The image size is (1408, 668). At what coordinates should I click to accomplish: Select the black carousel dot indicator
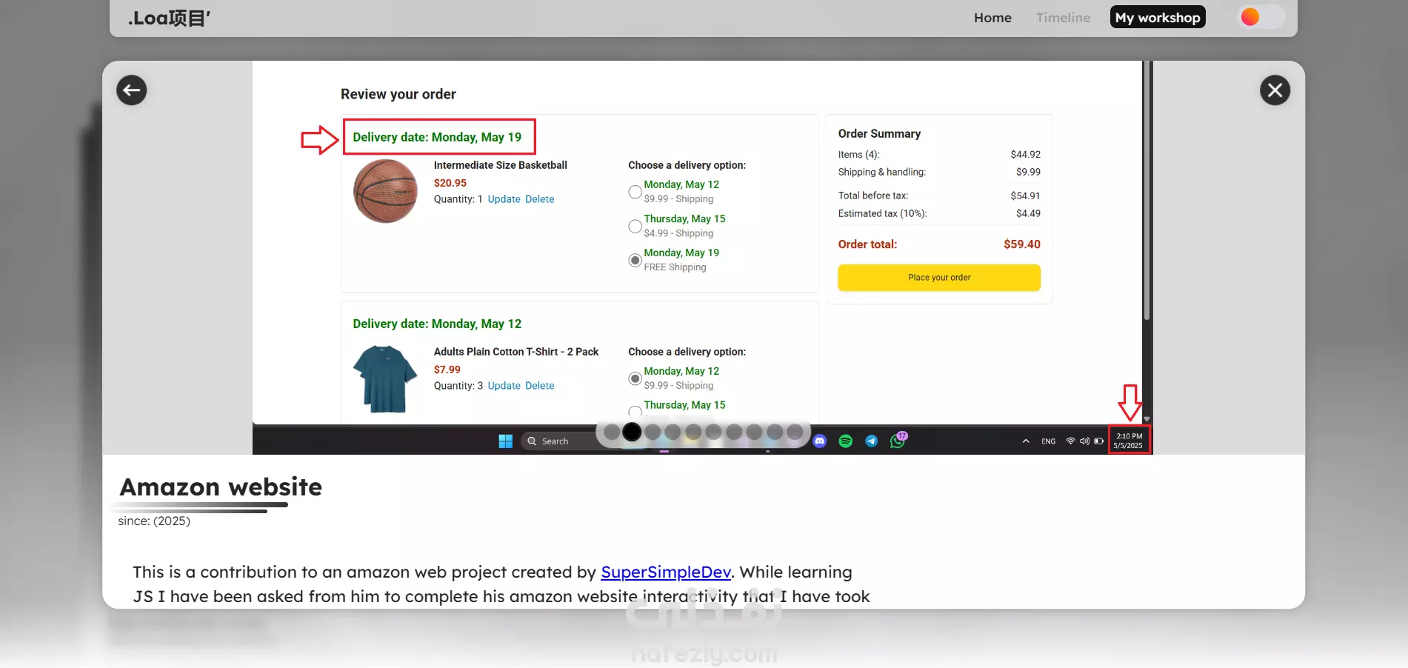(632, 432)
